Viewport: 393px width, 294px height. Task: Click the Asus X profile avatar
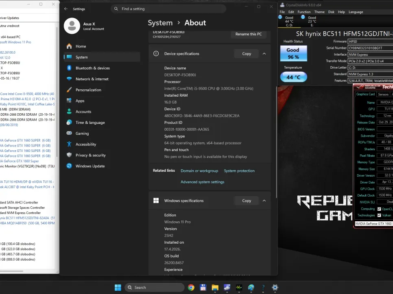click(x=72, y=26)
